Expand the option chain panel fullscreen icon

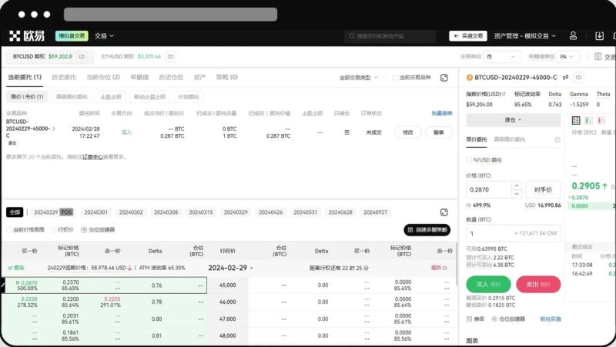coord(444,212)
